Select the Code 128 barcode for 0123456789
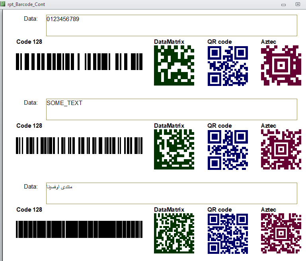 pos(79,62)
